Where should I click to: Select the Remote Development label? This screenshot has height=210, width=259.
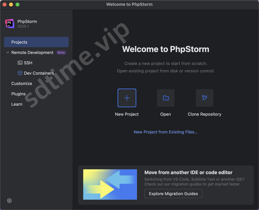pos(32,52)
